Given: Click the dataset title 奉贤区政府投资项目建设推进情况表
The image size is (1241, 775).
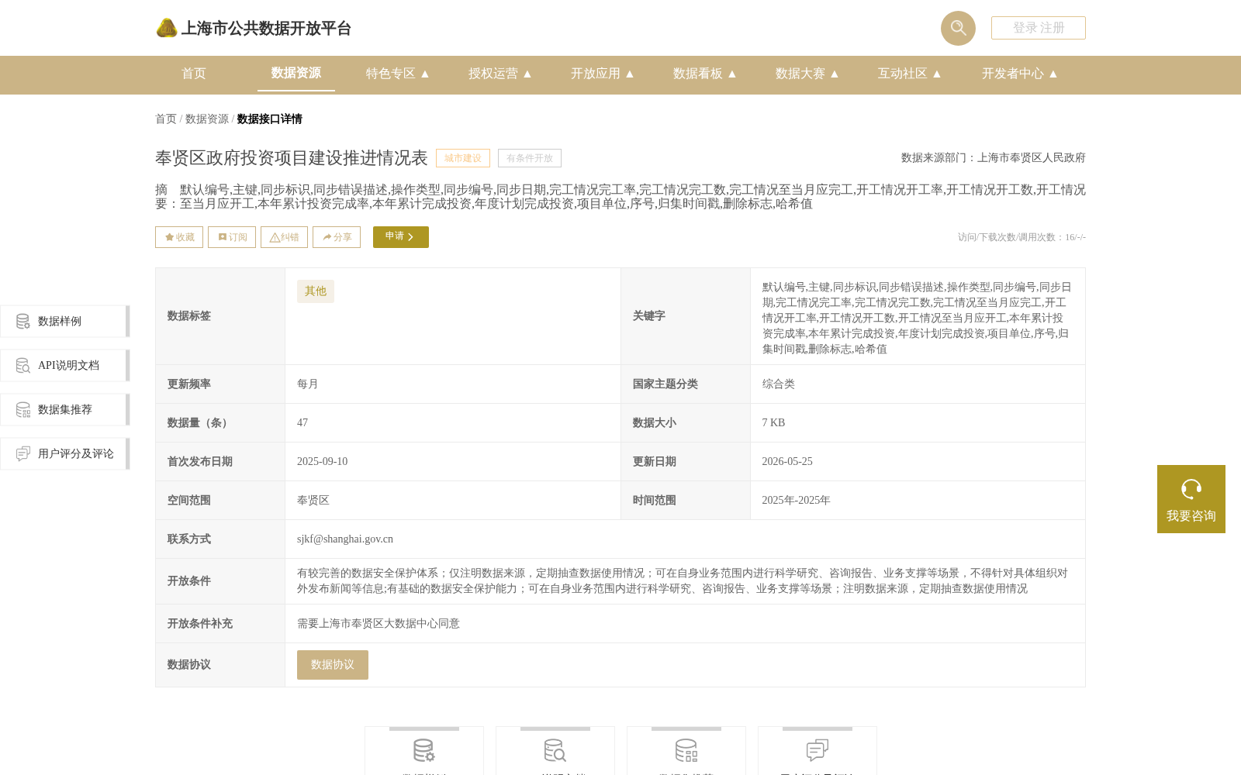Looking at the screenshot, I should click(292, 158).
